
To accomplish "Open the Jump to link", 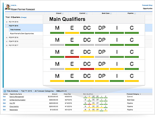I will [x=14, y=5].
